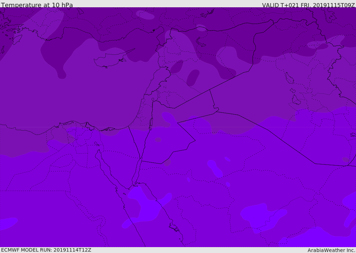Click the 'ArabiaWeather Inc.' credit text

(x=331, y=250)
